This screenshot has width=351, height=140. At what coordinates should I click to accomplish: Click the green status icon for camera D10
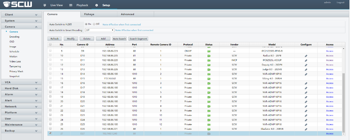point(209,55)
